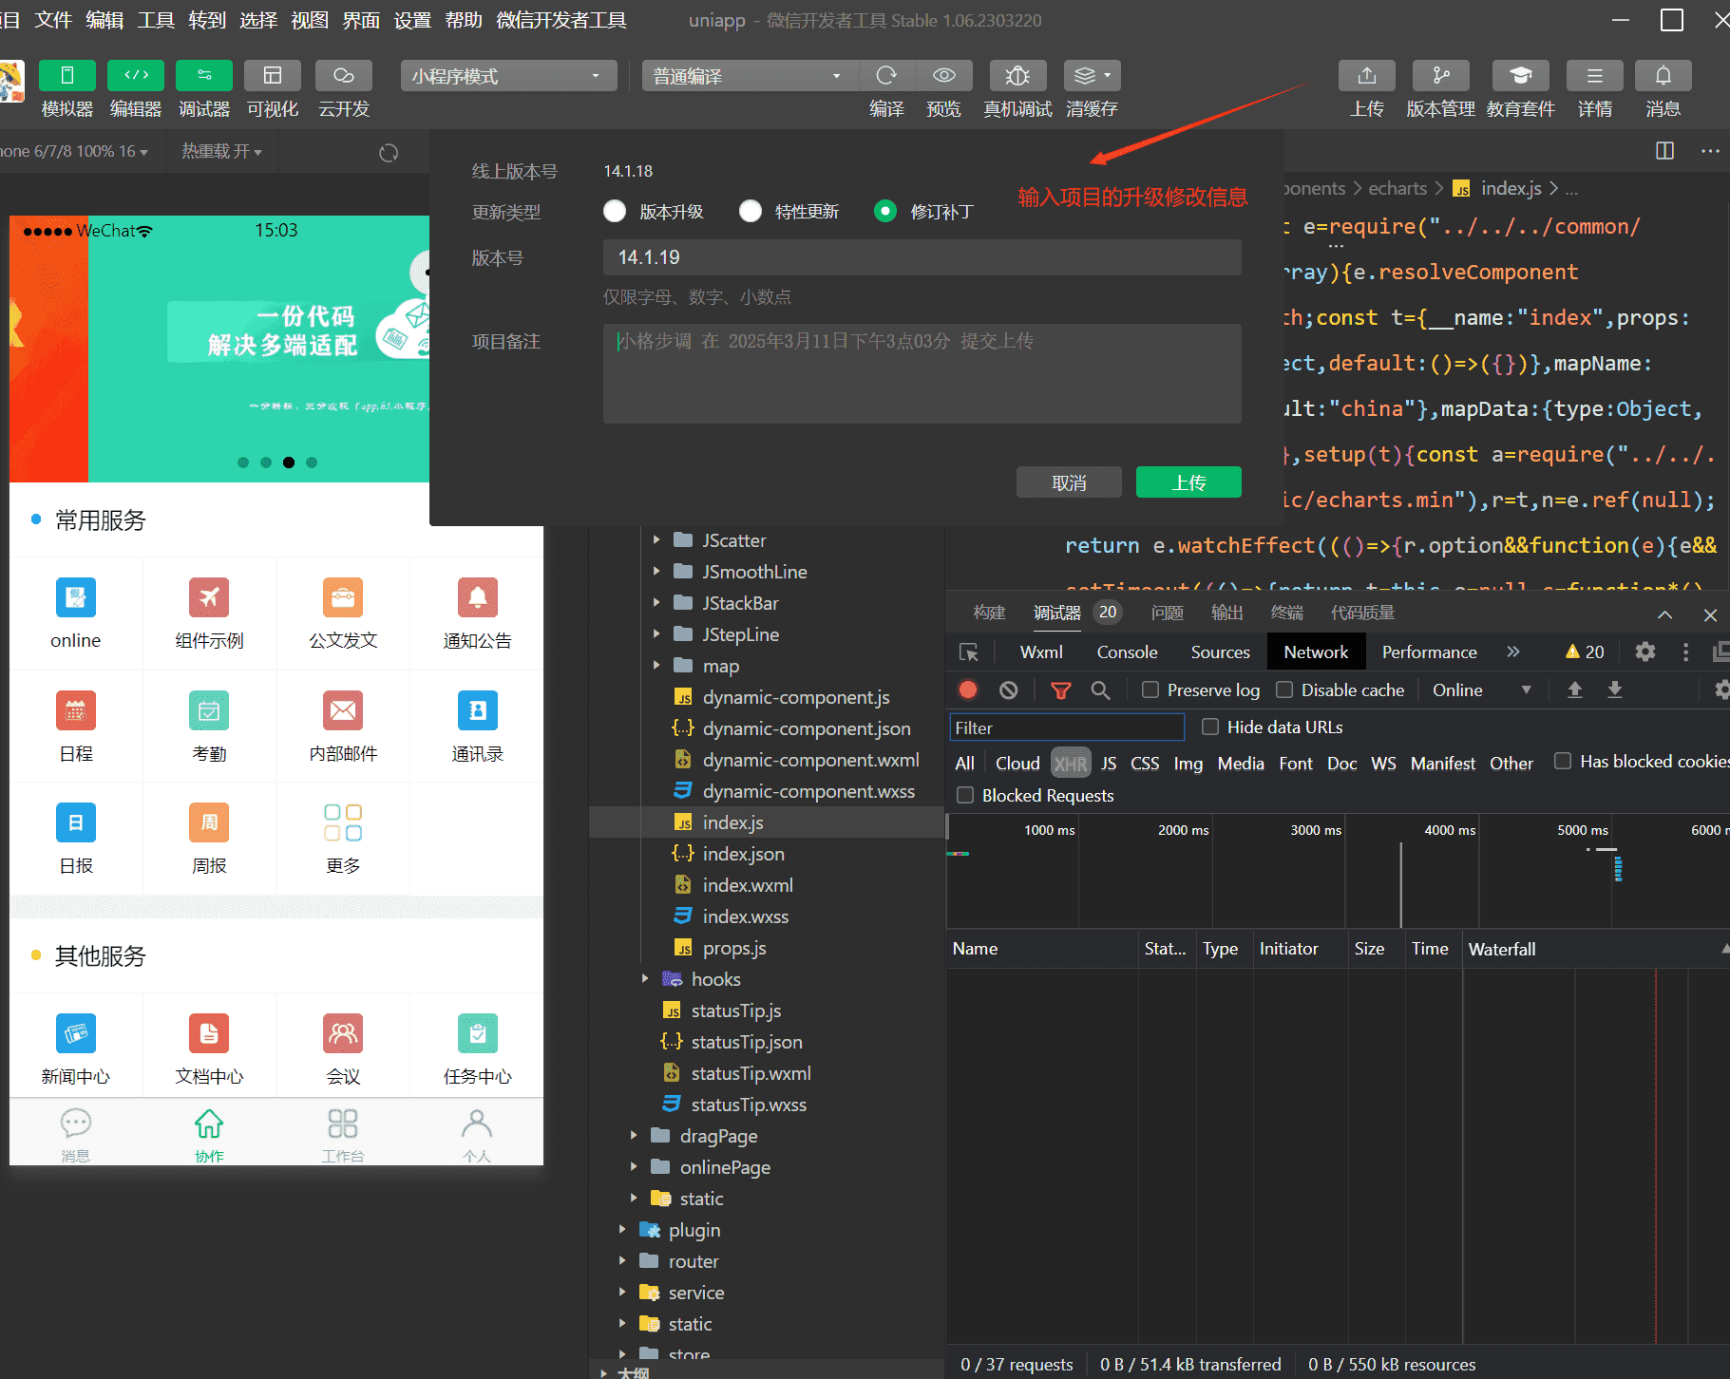The width and height of the screenshot is (1730, 1379).
Task: Open education kit graduation cap icon
Action: pyautogui.click(x=1520, y=75)
